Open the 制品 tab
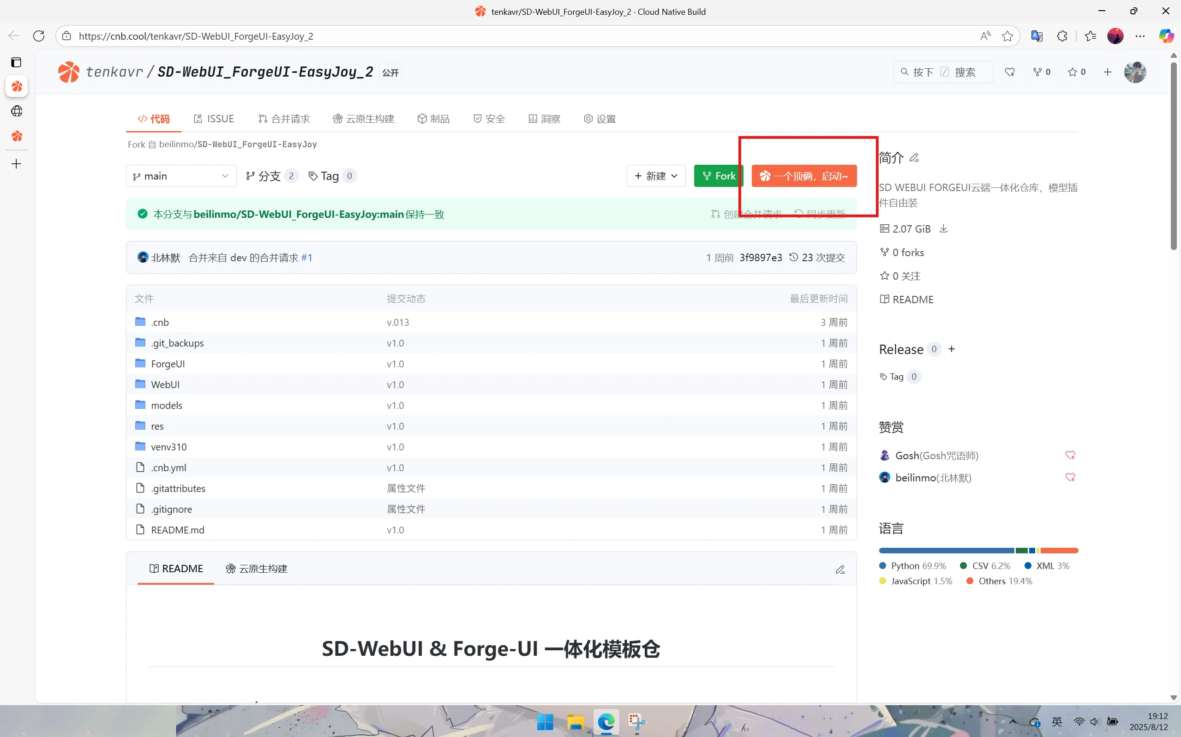Screen dimensions: 1181x737 pyautogui.click(x=434, y=119)
